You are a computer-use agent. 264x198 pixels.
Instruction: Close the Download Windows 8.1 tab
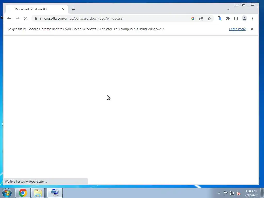(63, 9)
